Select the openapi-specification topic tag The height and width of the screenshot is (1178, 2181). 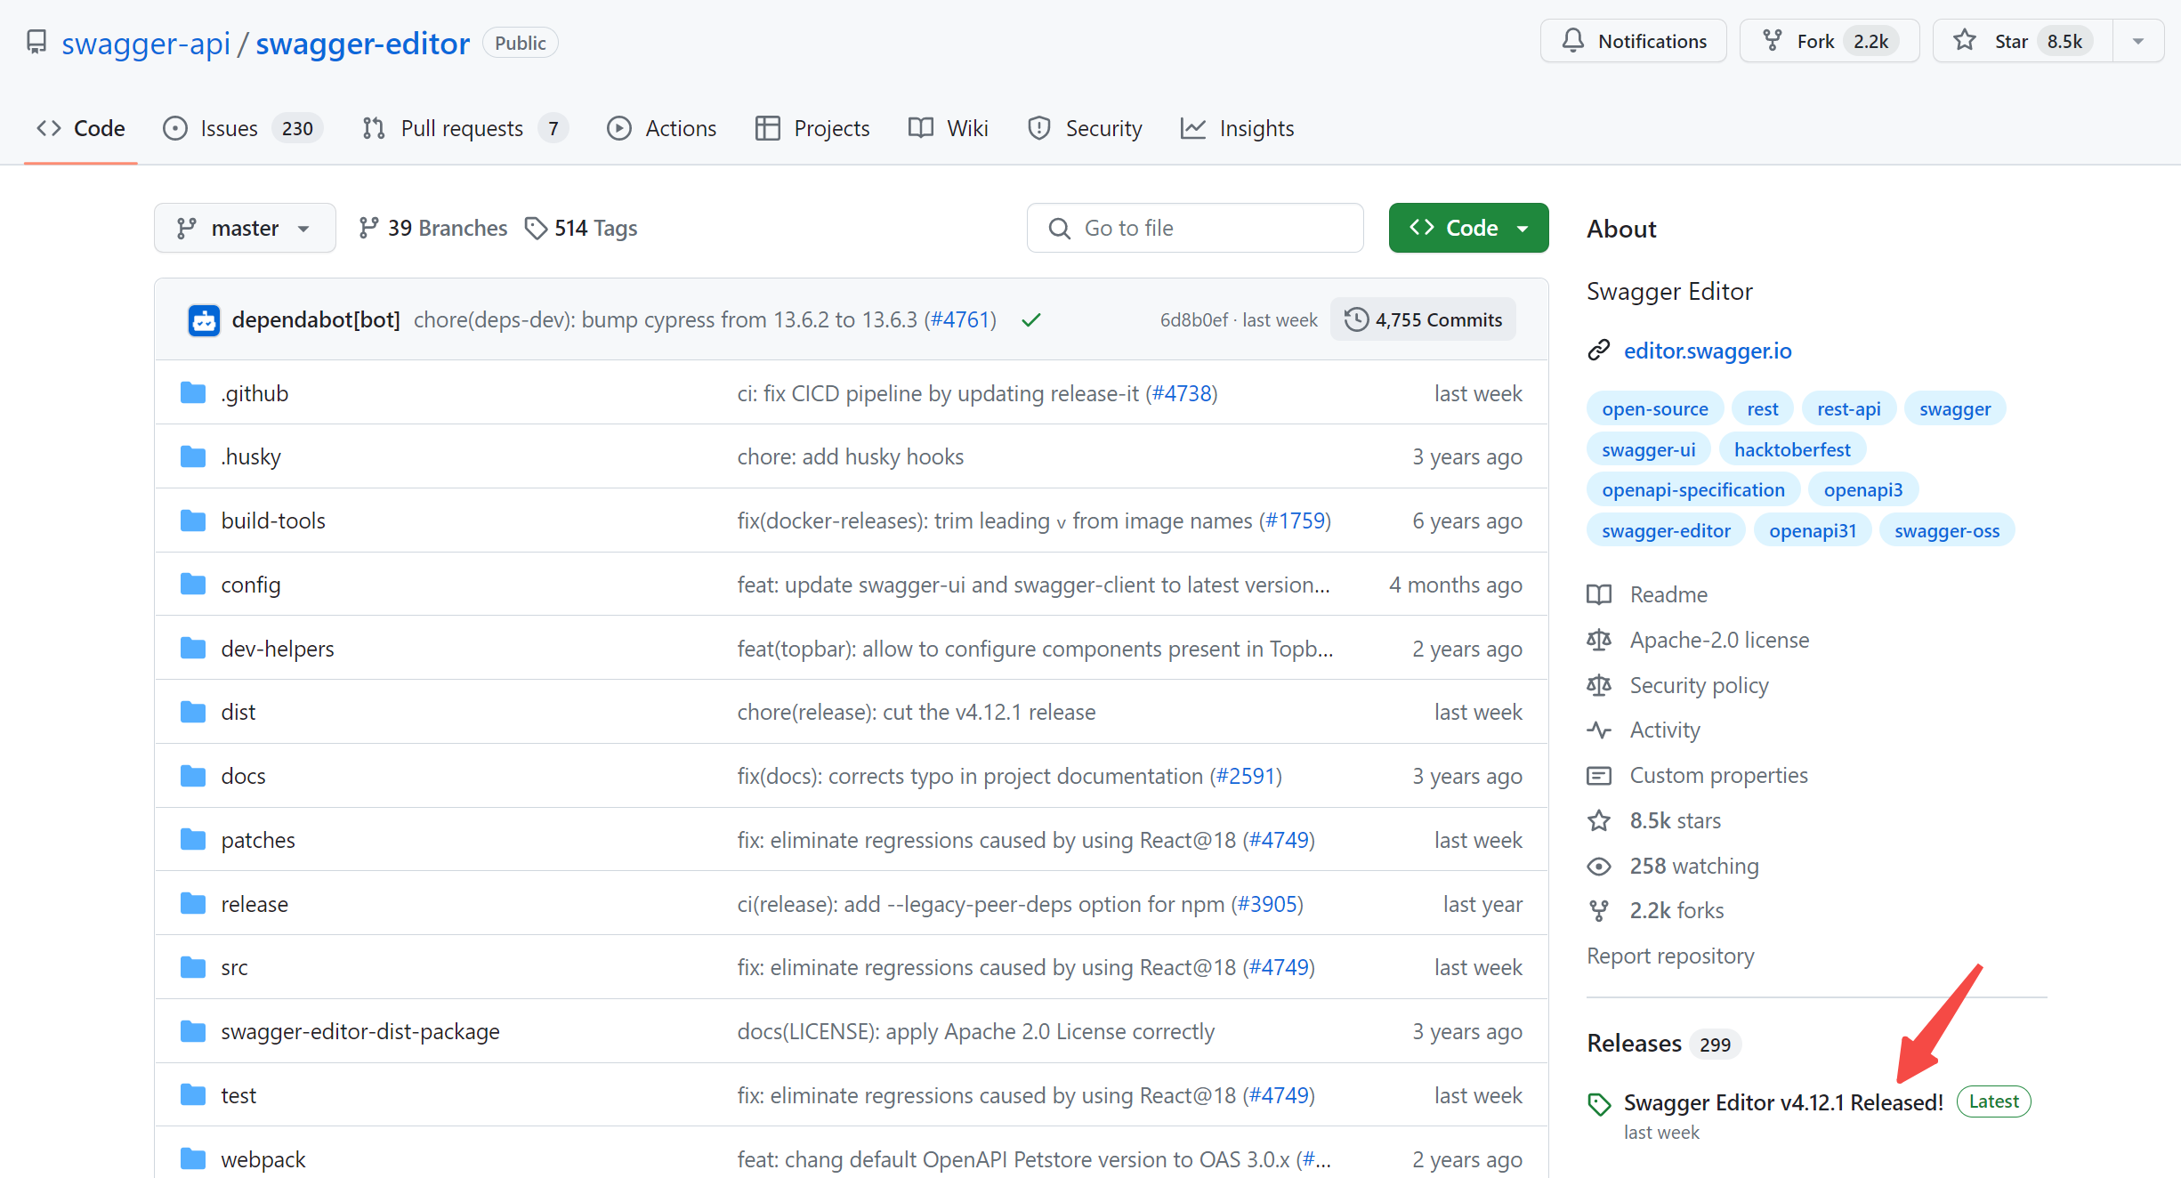tap(1692, 490)
